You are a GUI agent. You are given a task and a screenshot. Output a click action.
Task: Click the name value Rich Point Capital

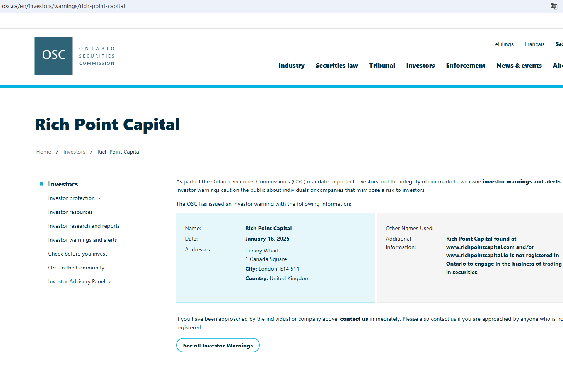pyautogui.click(x=269, y=229)
